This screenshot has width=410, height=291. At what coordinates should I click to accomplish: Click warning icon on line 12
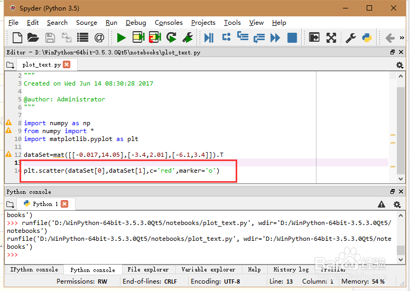click(x=8, y=154)
